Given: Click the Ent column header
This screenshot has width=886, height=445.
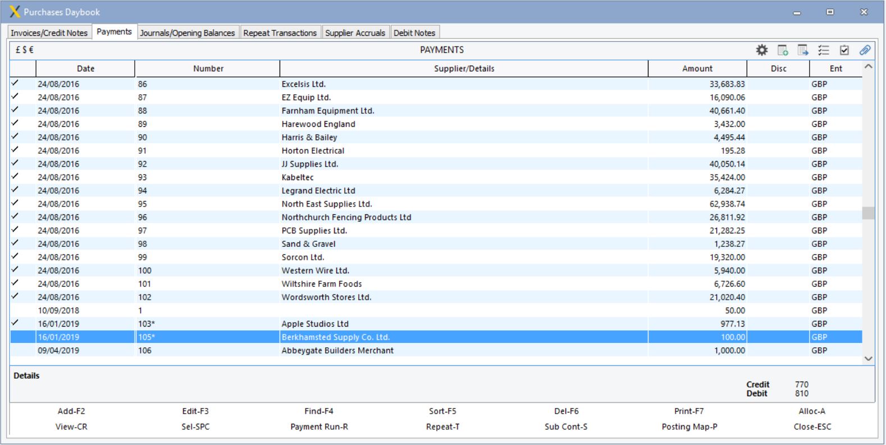Looking at the screenshot, I should (836, 68).
